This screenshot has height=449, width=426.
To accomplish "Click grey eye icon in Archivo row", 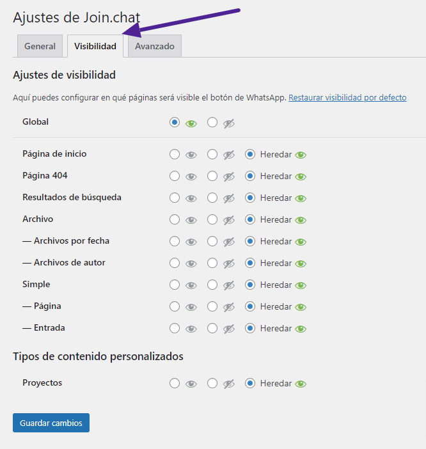I will point(191,221).
